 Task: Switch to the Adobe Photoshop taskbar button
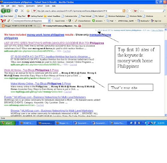(118, 123)
